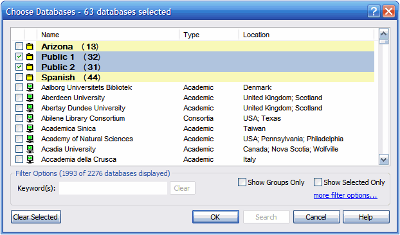Select the Arizona (13) group row
The height and width of the screenshot is (235, 400).
(205, 47)
